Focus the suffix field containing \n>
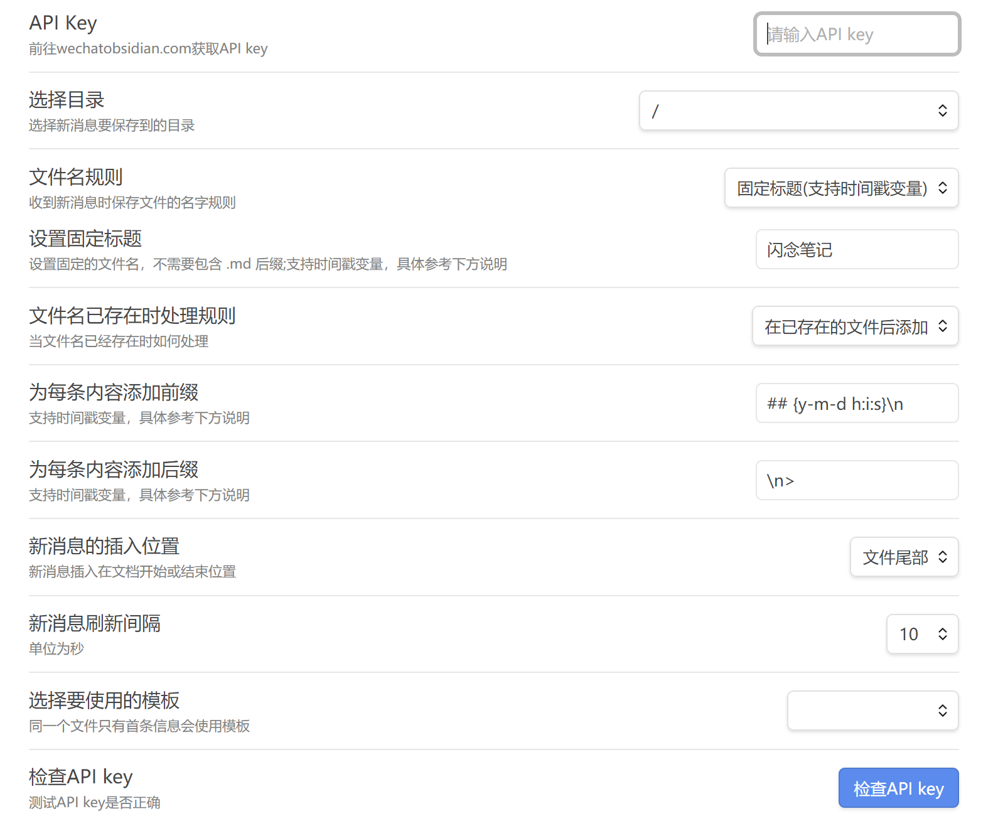The height and width of the screenshot is (821, 998). (x=856, y=481)
